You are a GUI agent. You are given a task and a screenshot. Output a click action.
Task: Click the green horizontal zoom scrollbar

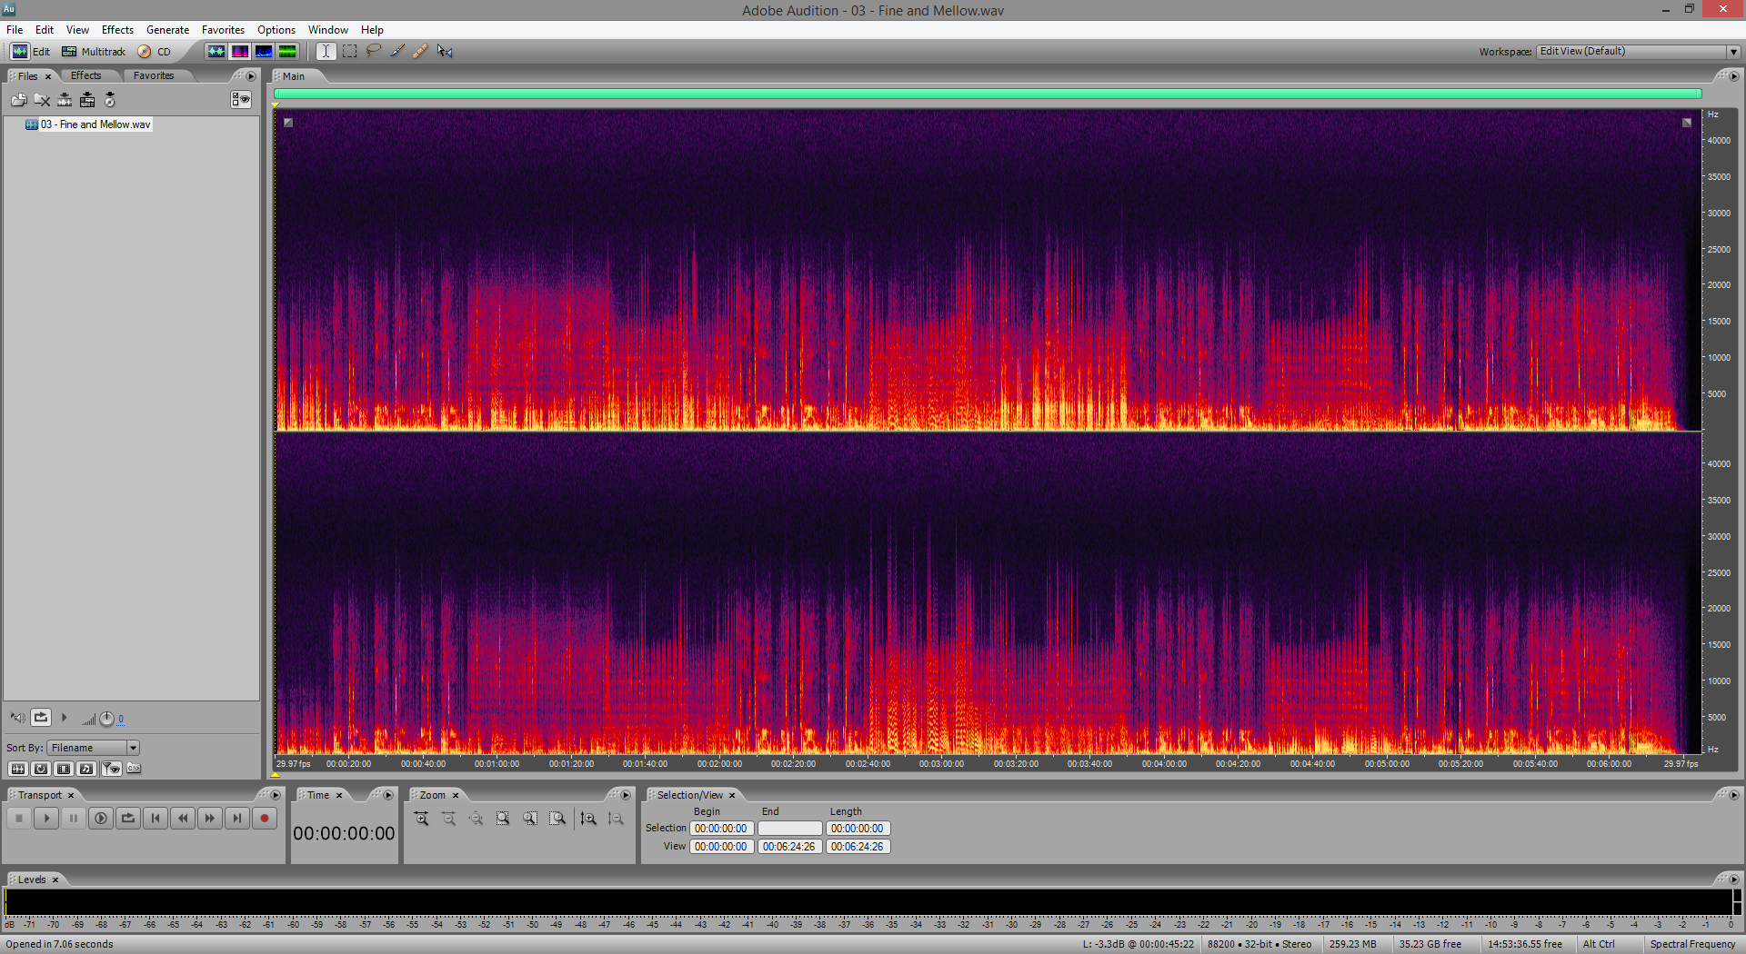click(988, 94)
